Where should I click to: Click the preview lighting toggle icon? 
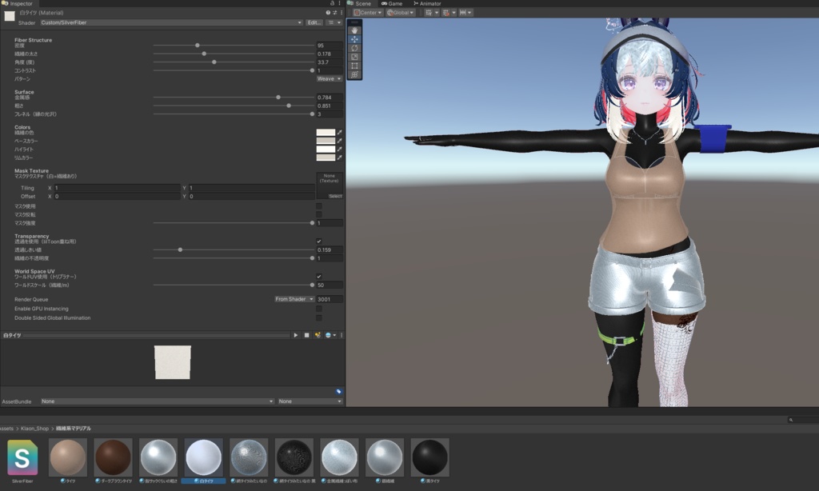318,335
